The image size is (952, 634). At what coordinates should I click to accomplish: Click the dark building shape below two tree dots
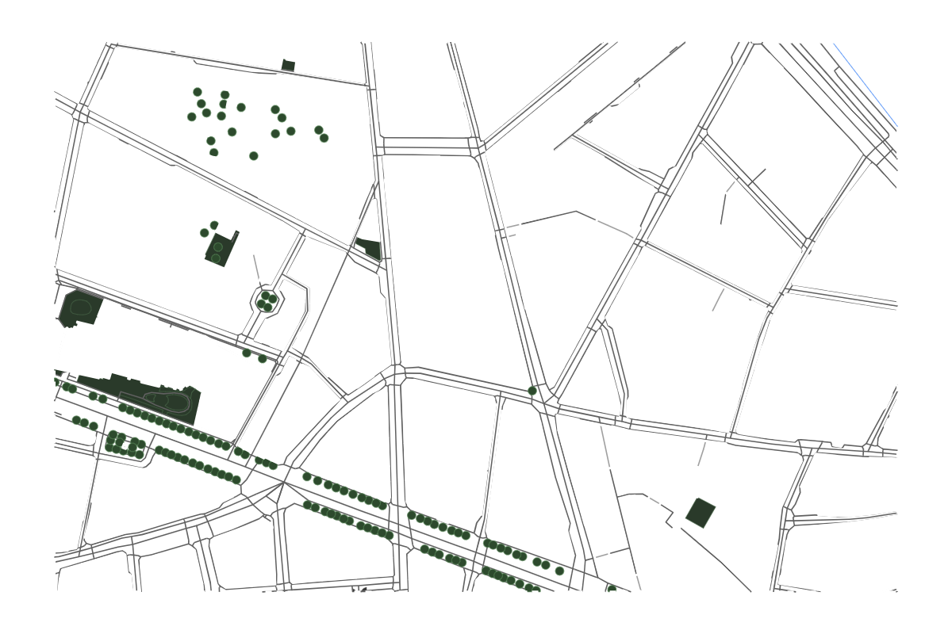(221, 249)
